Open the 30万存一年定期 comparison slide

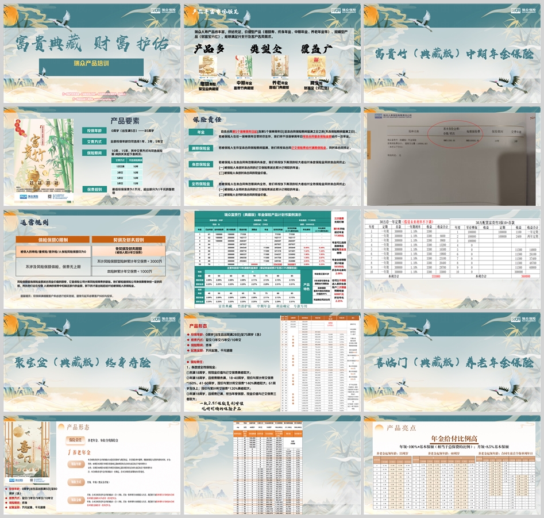(452, 259)
